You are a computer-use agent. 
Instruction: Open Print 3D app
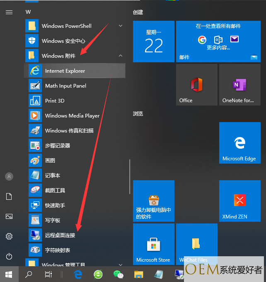(x=55, y=101)
